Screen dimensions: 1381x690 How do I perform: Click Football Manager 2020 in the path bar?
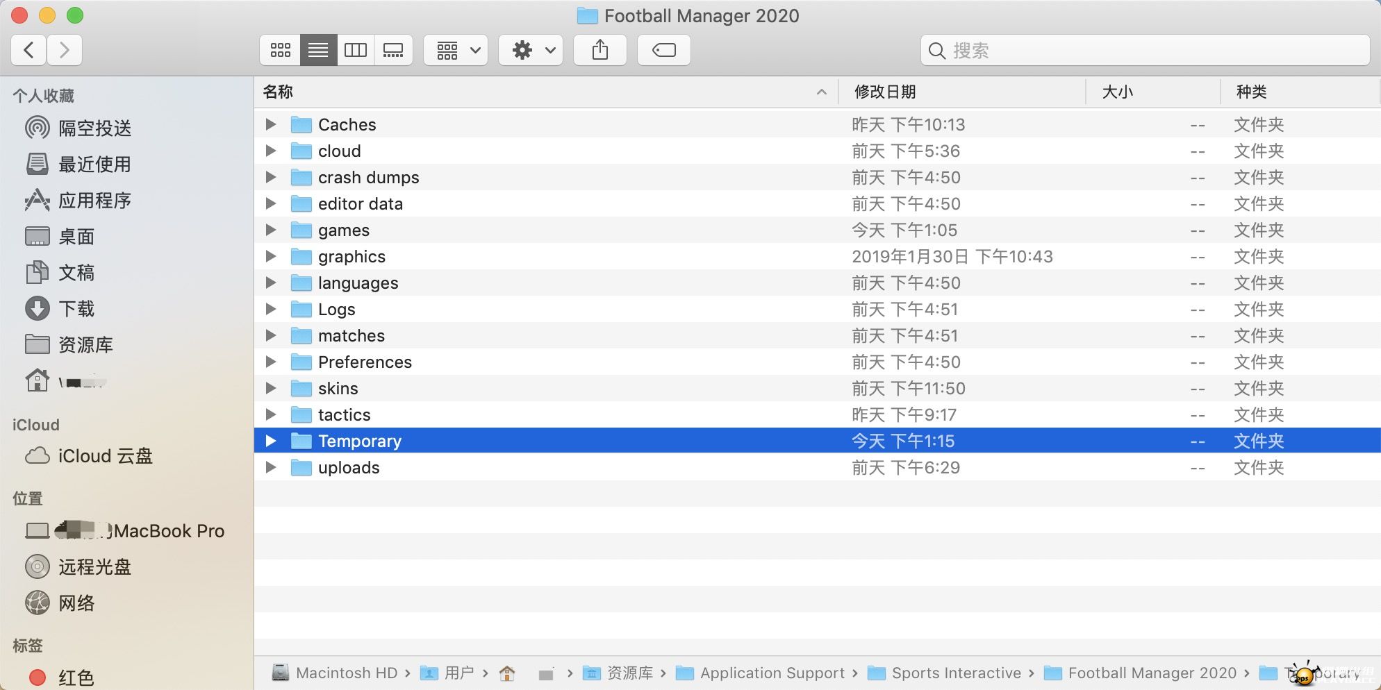coord(1141,673)
